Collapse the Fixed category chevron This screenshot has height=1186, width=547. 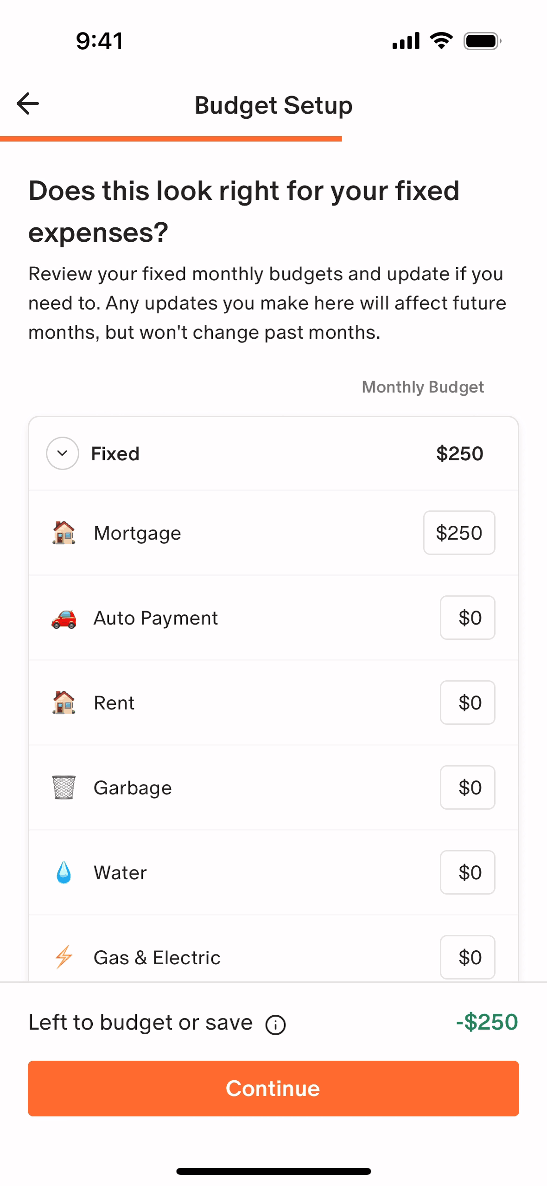(x=62, y=453)
